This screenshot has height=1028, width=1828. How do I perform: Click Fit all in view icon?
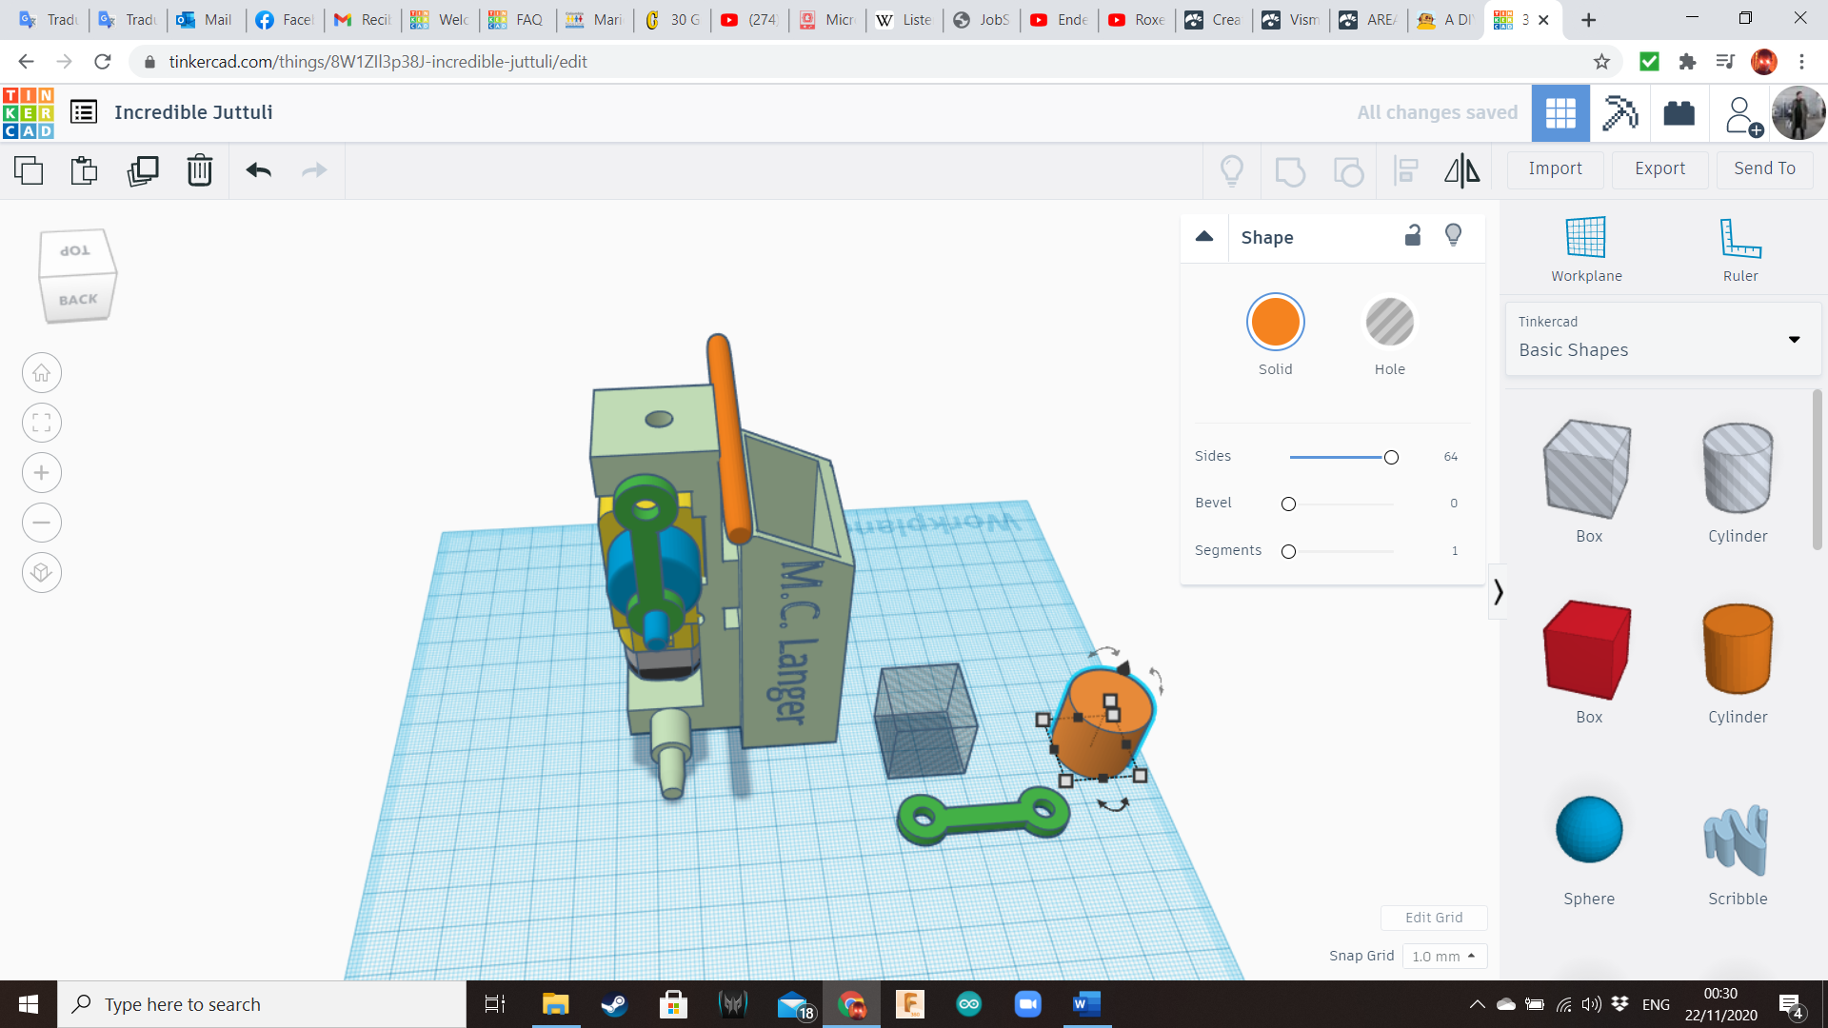point(42,423)
